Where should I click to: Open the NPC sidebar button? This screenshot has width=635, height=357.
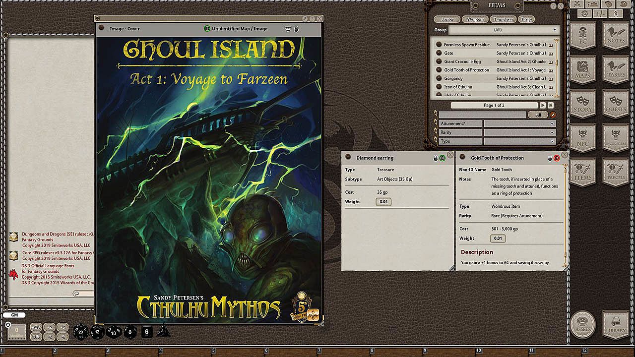click(x=583, y=138)
